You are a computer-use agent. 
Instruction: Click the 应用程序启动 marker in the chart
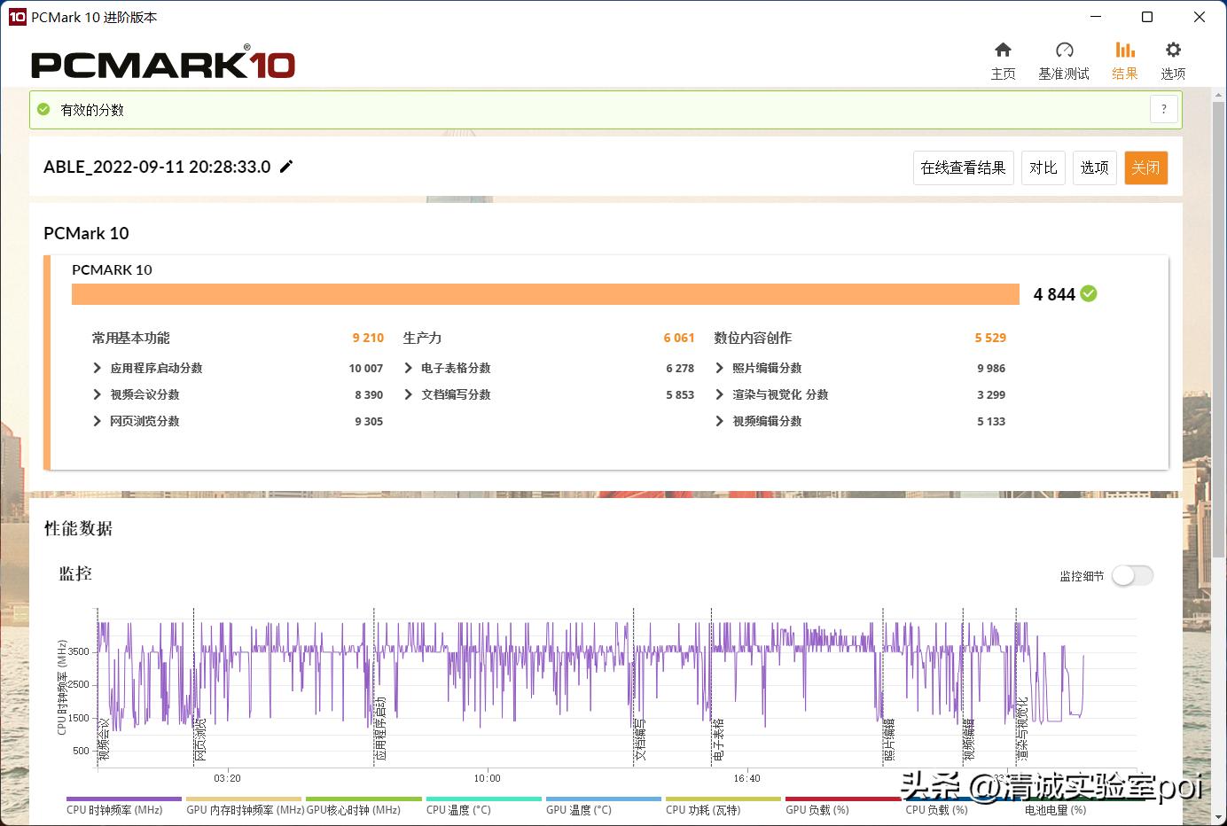tap(380, 729)
